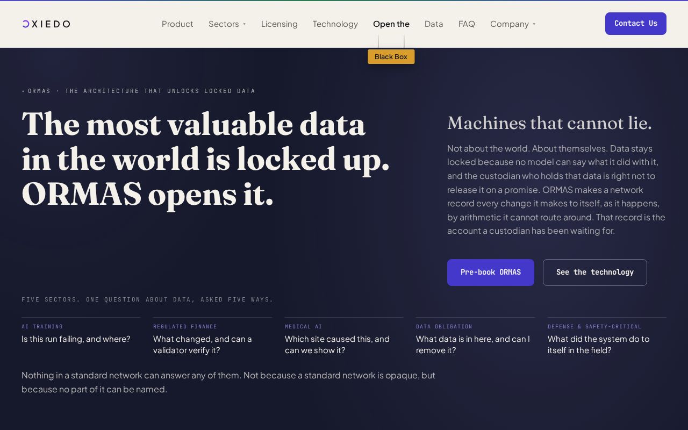
Task: Select "Is this run failing, and where?" question
Action: [x=76, y=339]
